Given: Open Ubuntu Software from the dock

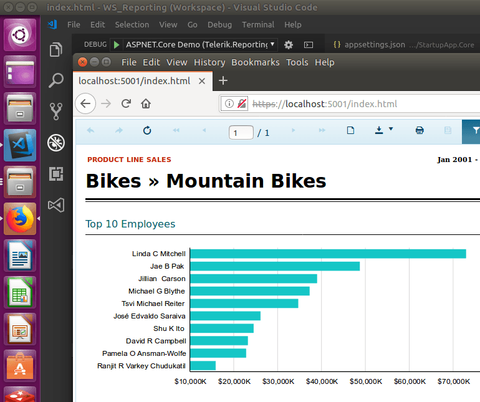Looking at the screenshot, I should (x=20, y=366).
